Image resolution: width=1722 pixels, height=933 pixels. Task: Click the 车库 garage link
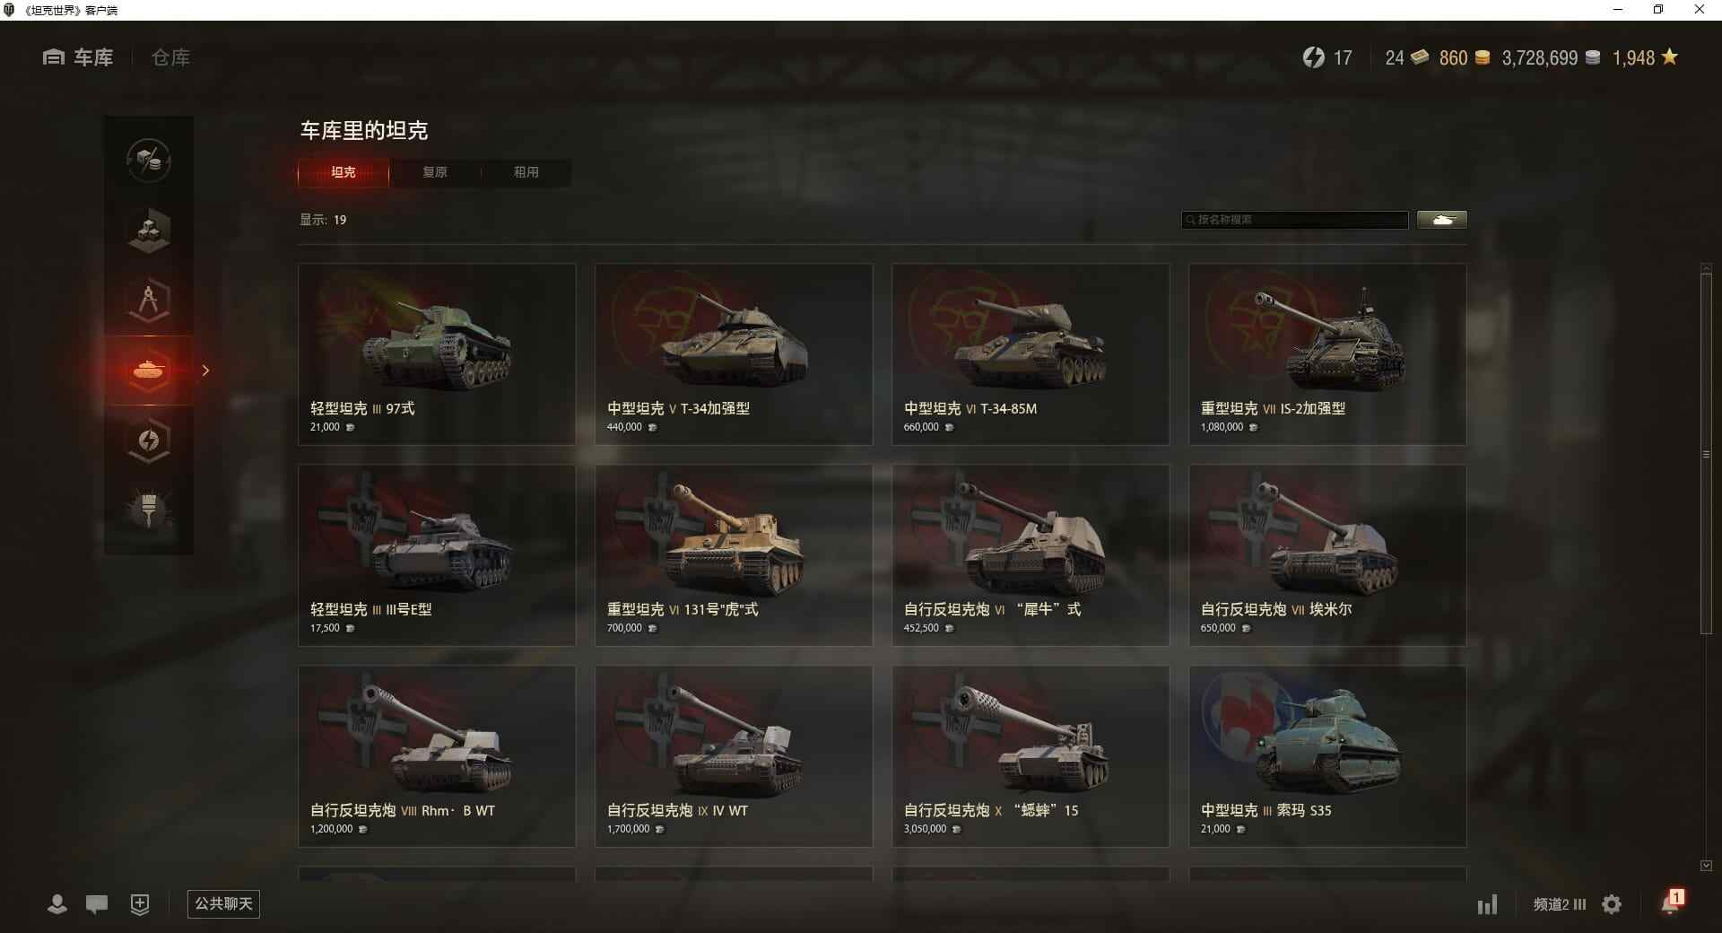[x=78, y=57]
